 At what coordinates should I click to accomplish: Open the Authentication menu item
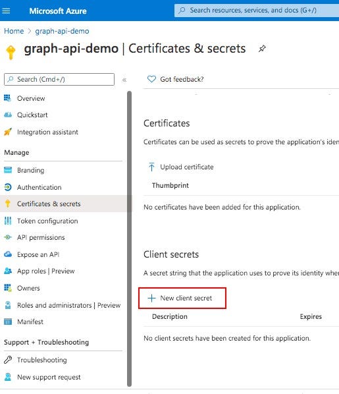click(x=39, y=188)
